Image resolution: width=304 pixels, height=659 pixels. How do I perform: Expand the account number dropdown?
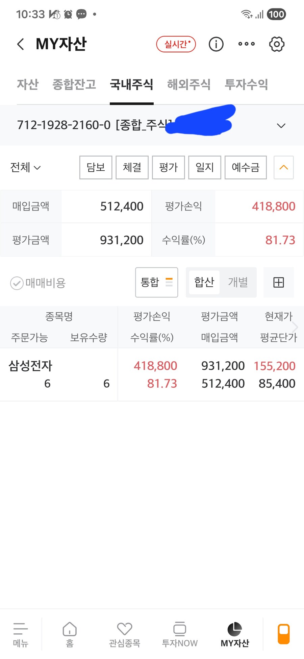(x=281, y=126)
